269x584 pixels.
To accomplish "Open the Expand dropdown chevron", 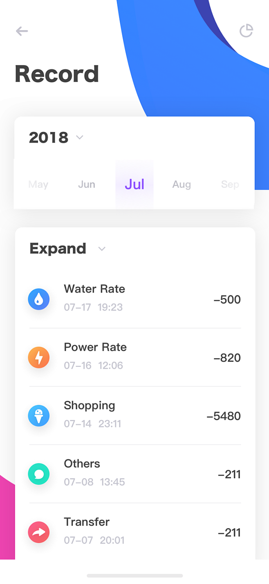I will [x=102, y=249].
